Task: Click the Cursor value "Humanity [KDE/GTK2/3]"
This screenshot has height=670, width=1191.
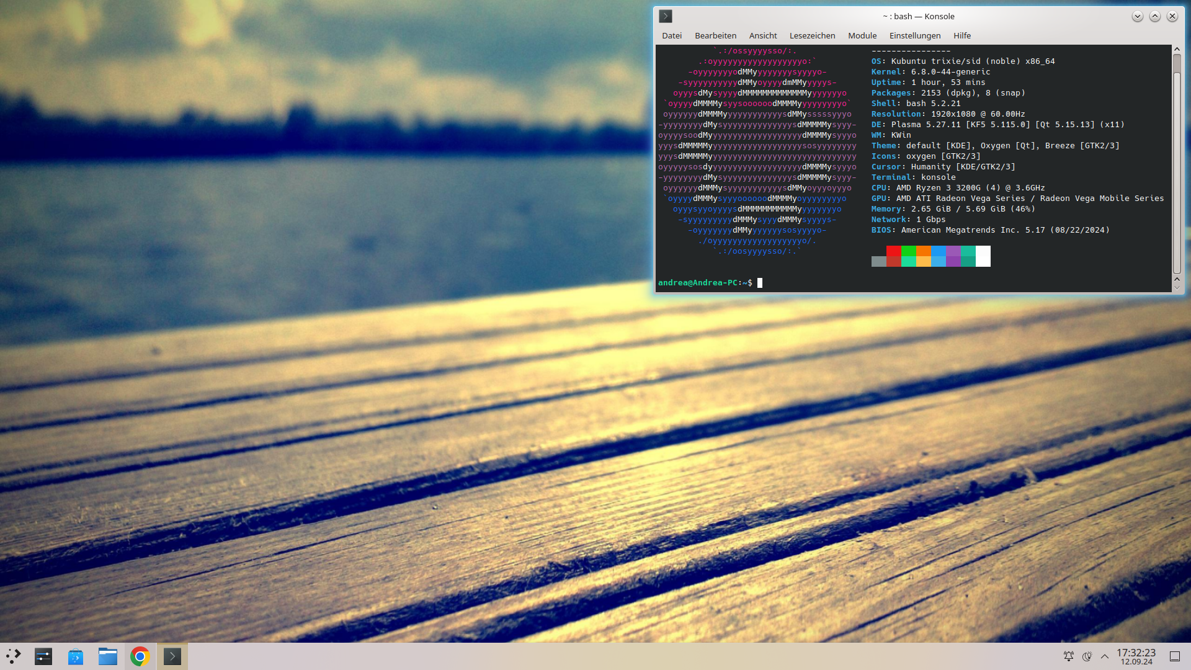Action: pos(963,167)
